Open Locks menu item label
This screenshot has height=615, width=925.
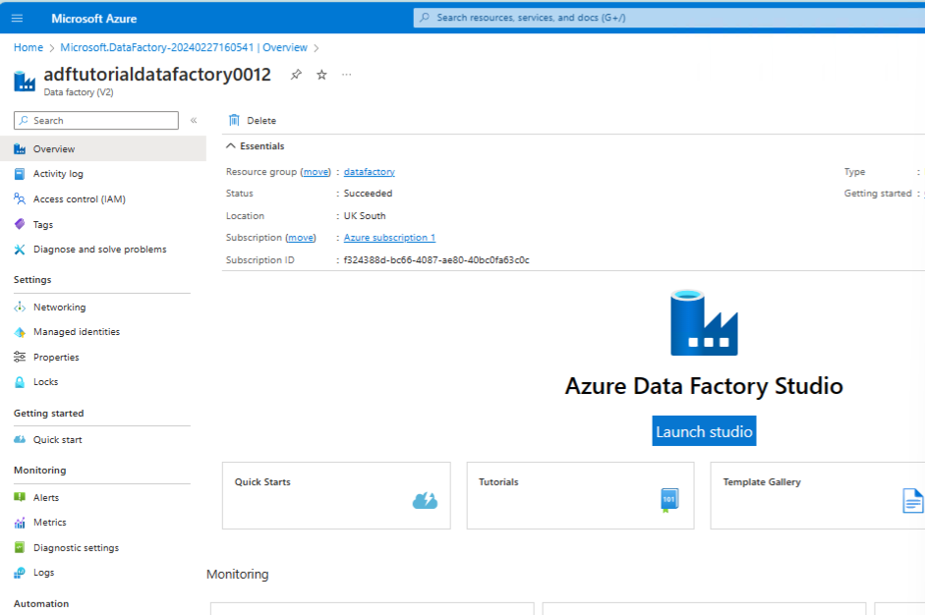(45, 382)
